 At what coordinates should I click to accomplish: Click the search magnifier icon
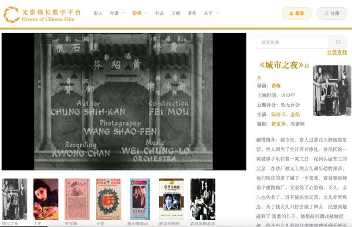tap(338, 42)
